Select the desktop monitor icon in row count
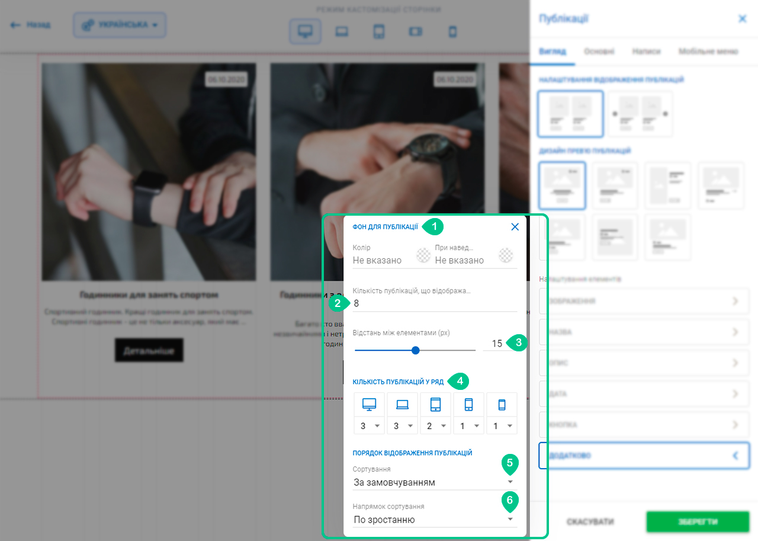758x541 pixels. coord(369,404)
